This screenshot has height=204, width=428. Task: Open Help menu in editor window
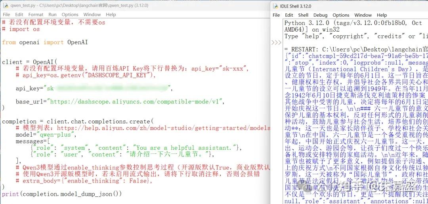click(x=111, y=14)
